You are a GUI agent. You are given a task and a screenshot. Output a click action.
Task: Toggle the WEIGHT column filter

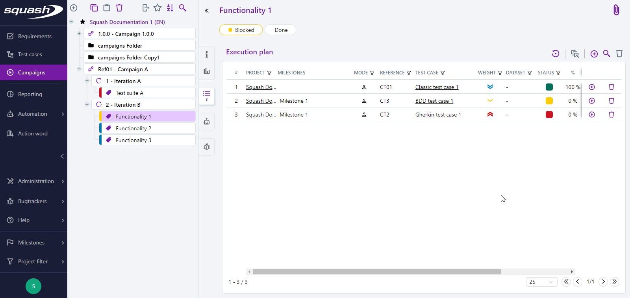tap(500, 73)
